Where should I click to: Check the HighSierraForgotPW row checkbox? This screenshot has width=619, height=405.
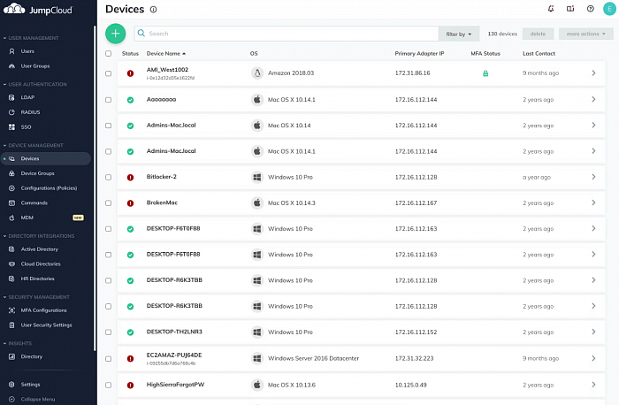109,385
